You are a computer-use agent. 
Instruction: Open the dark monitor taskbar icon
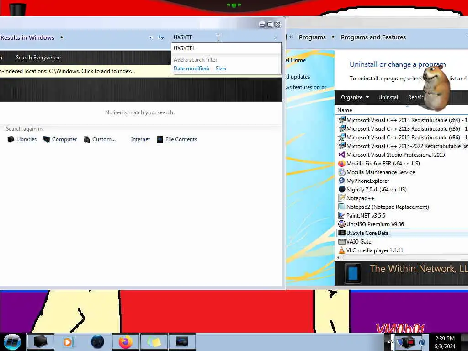182,341
